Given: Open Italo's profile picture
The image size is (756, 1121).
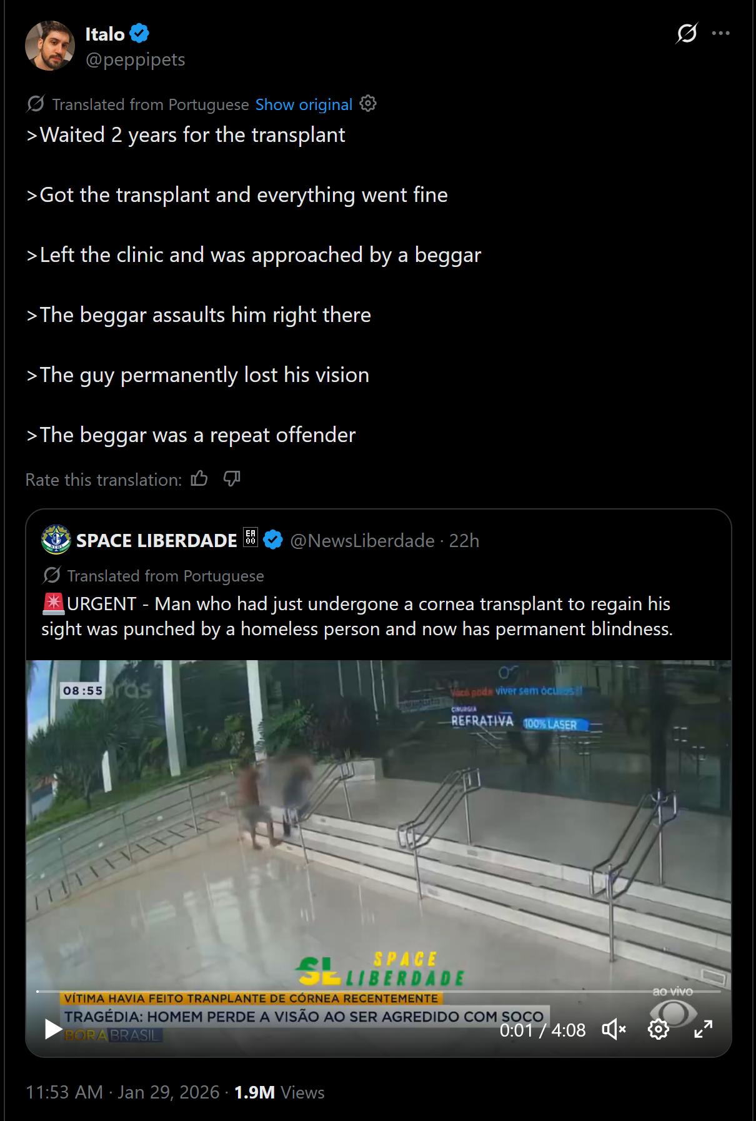Looking at the screenshot, I should point(50,46).
